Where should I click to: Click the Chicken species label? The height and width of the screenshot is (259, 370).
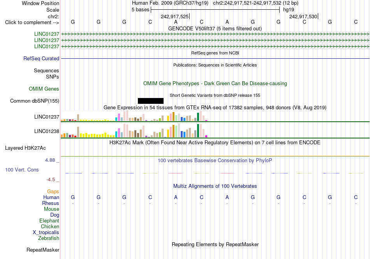click(50, 226)
